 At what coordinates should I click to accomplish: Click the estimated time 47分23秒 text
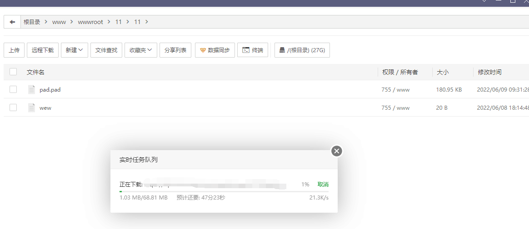pyautogui.click(x=212, y=198)
